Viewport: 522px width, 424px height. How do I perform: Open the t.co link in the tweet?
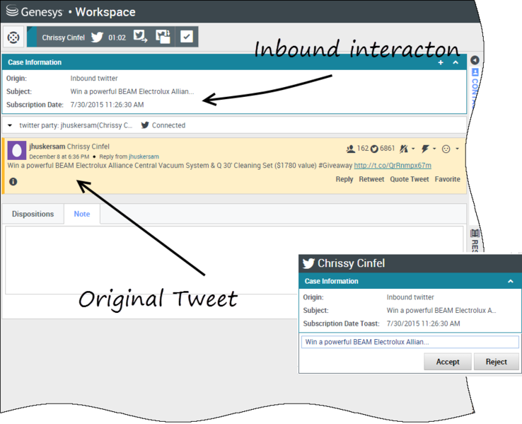point(393,166)
